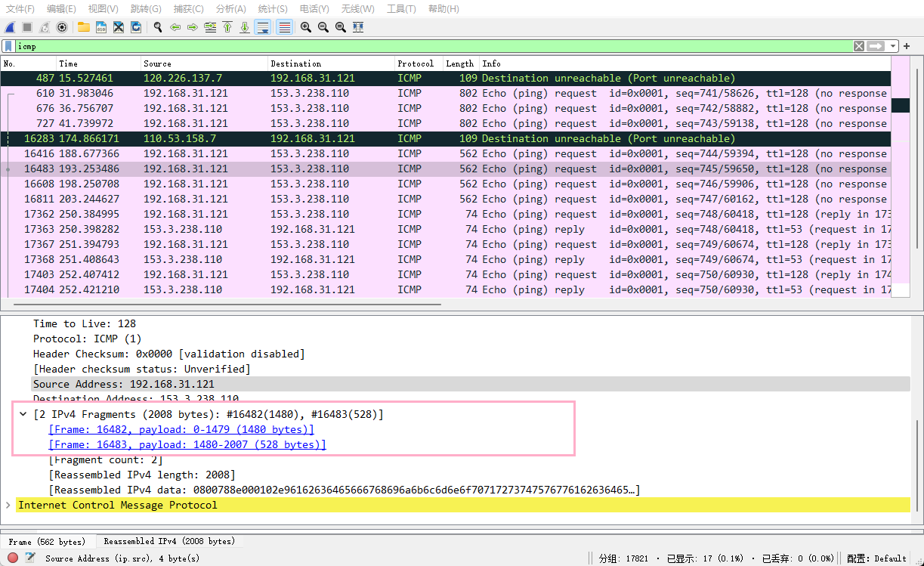Zoom out the main window text
924x566 pixels.
tap(323, 27)
